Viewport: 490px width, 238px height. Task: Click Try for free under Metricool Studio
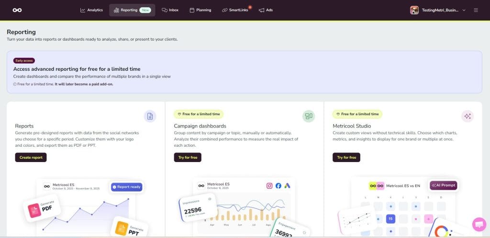346,157
